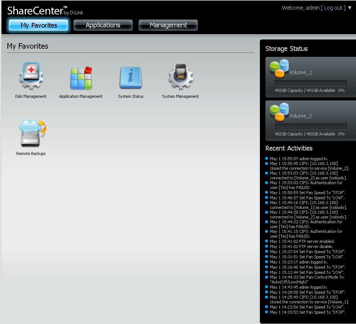The height and width of the screenshot is (324, 356).
Task: Click 'May 1 15:31:51 Set Fan Speed' entry
Action: (x=307, y=257)
